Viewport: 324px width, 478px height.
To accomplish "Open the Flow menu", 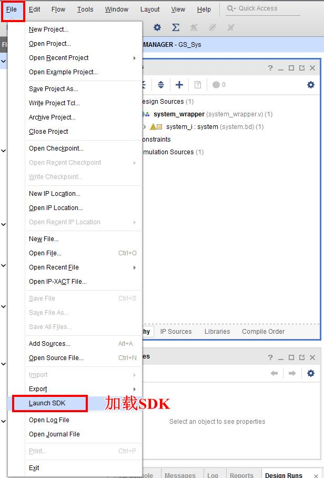I will [x=58, y=9].
